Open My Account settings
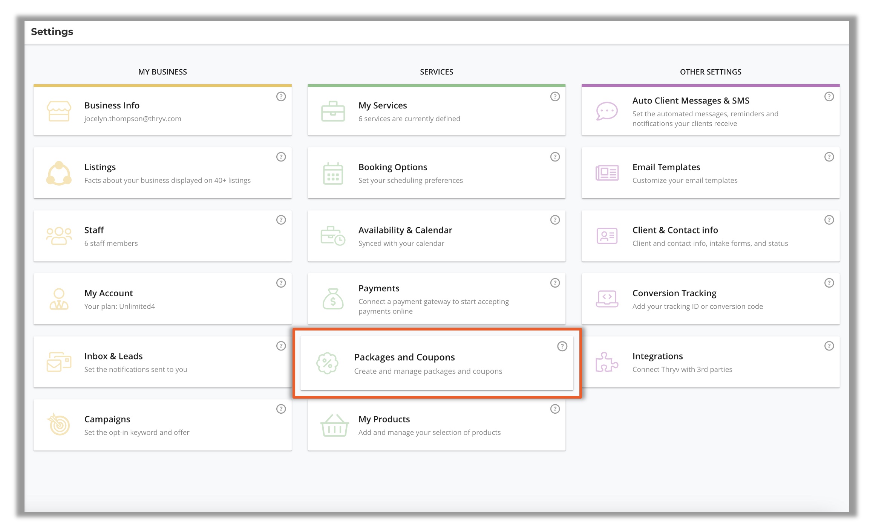 tap(162, 299)
